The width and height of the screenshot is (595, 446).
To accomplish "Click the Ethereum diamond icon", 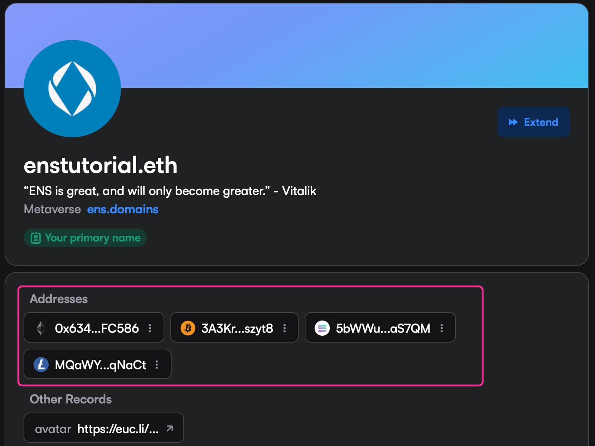I will (41, 328).
